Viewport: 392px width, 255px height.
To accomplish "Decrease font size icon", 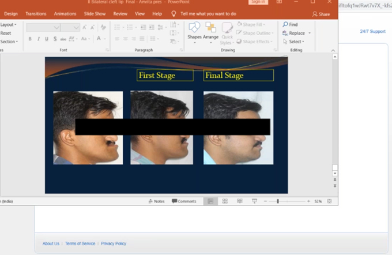I will tap(92, 28).
